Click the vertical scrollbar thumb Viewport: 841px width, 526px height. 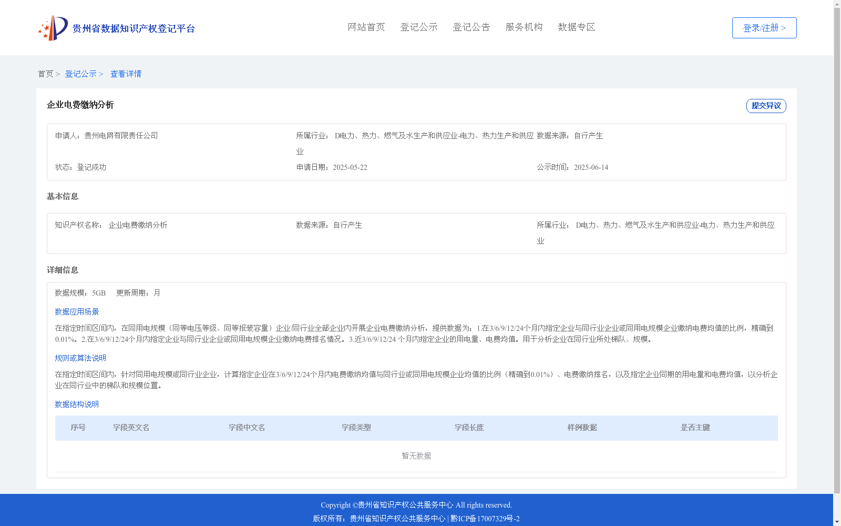coord(837,251)
